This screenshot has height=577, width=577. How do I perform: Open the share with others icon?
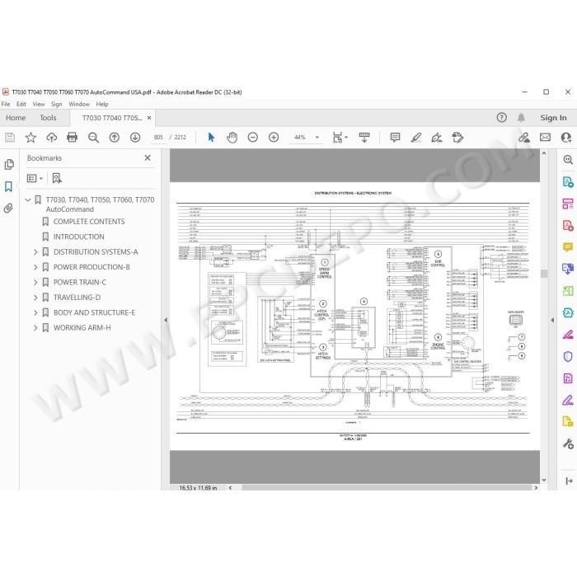[566, 138]
